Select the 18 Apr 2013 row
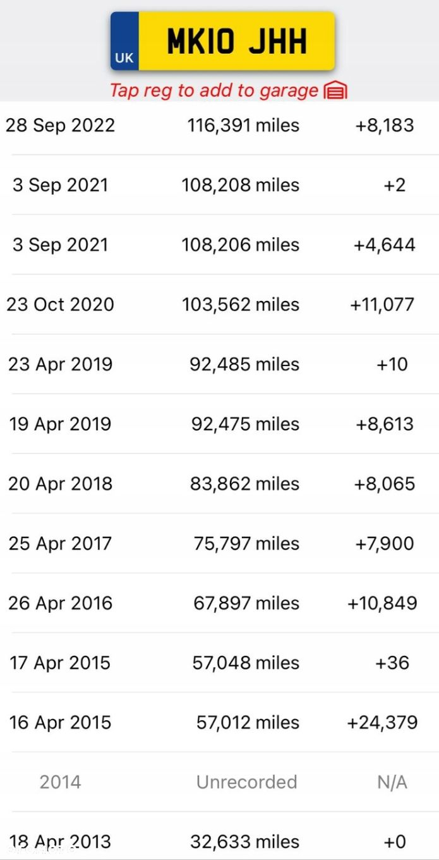 (219, 836)
